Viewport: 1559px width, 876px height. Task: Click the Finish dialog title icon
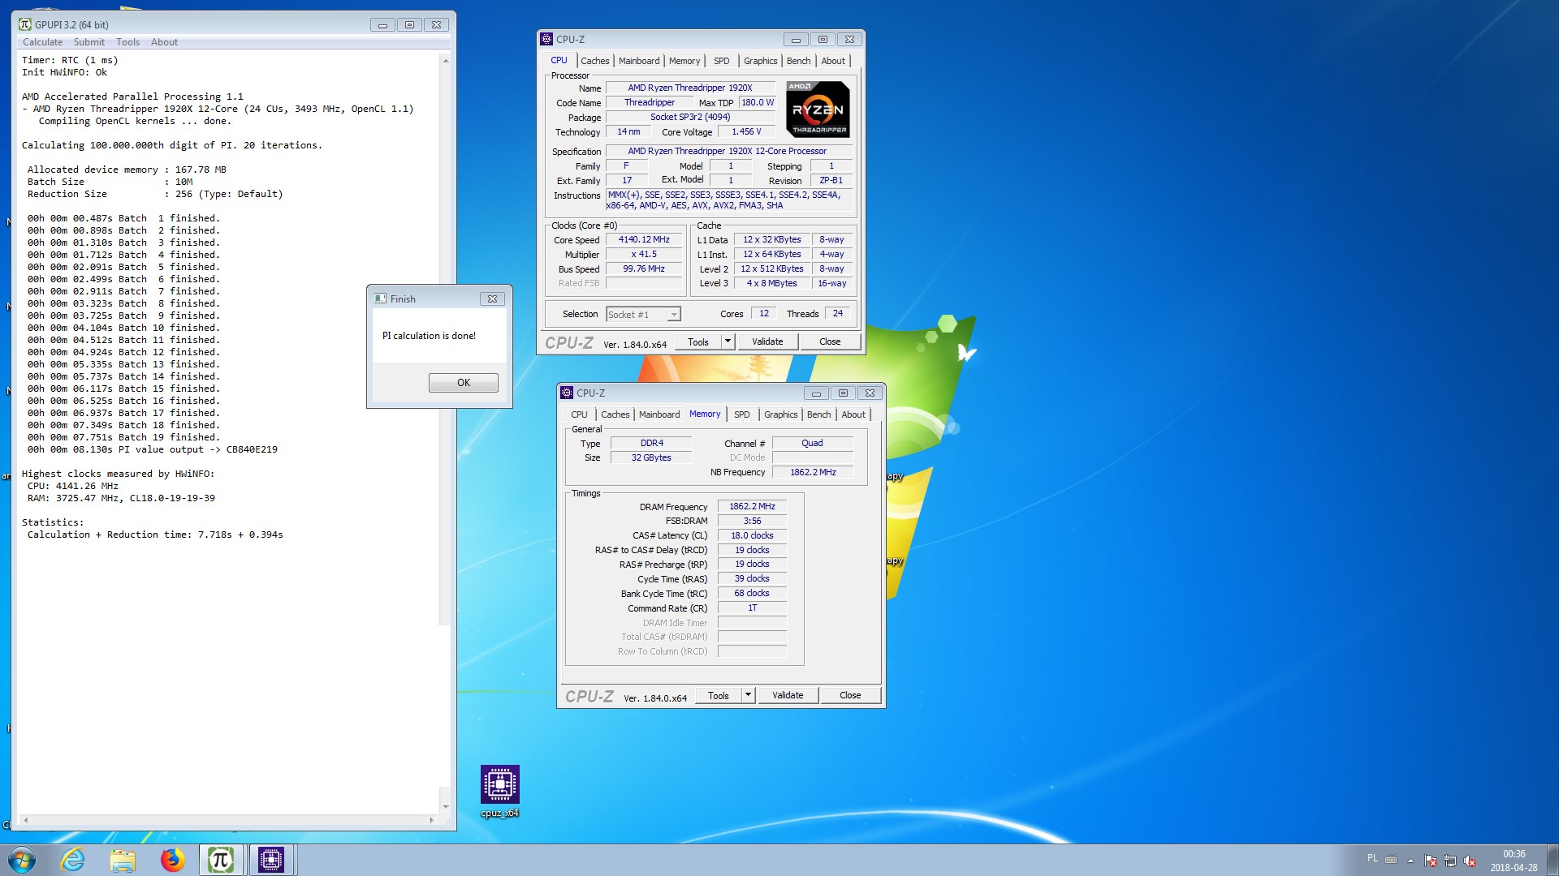tap(380, 298)
